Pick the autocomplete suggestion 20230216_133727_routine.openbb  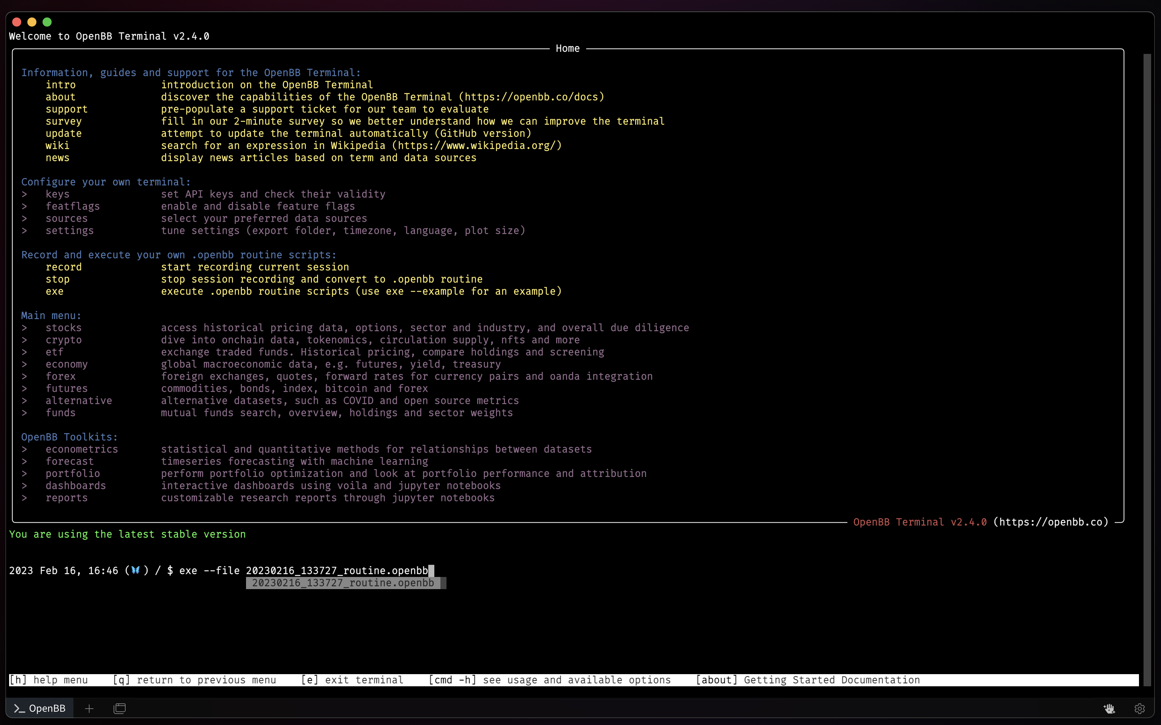tap(343, 583)
